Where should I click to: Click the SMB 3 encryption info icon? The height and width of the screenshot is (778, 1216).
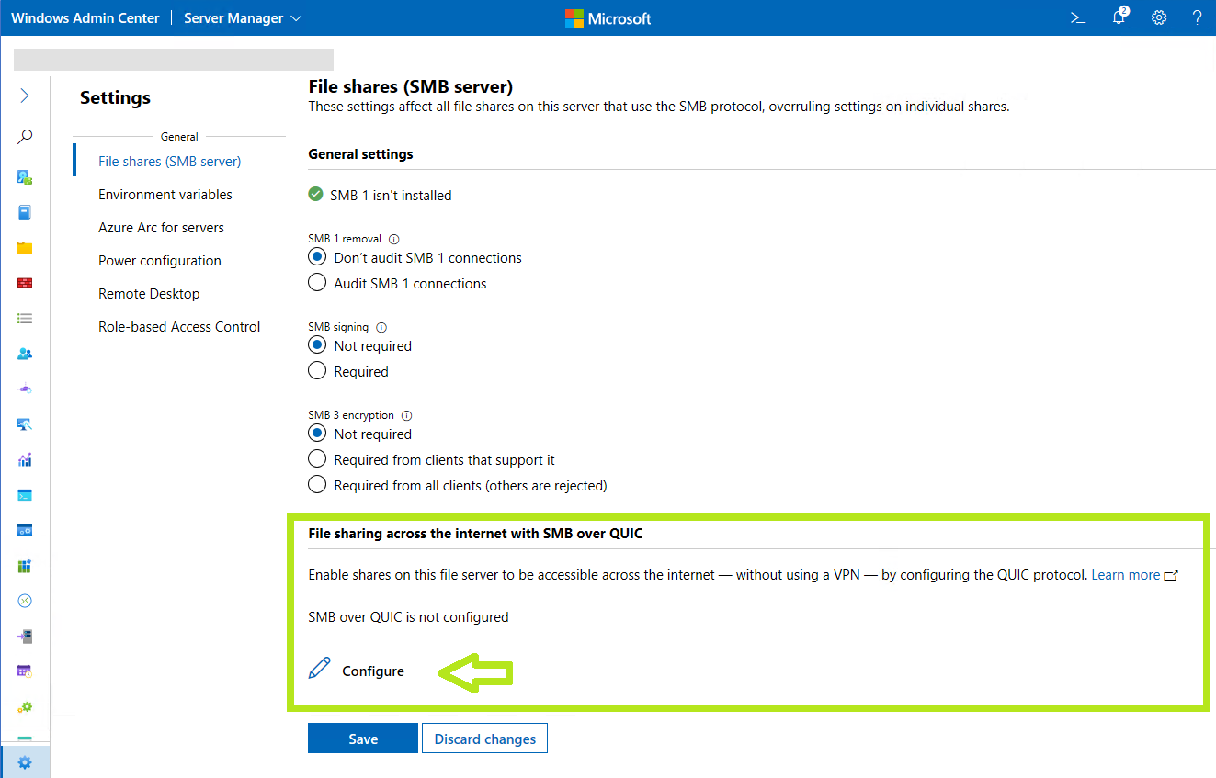[407, 415]
